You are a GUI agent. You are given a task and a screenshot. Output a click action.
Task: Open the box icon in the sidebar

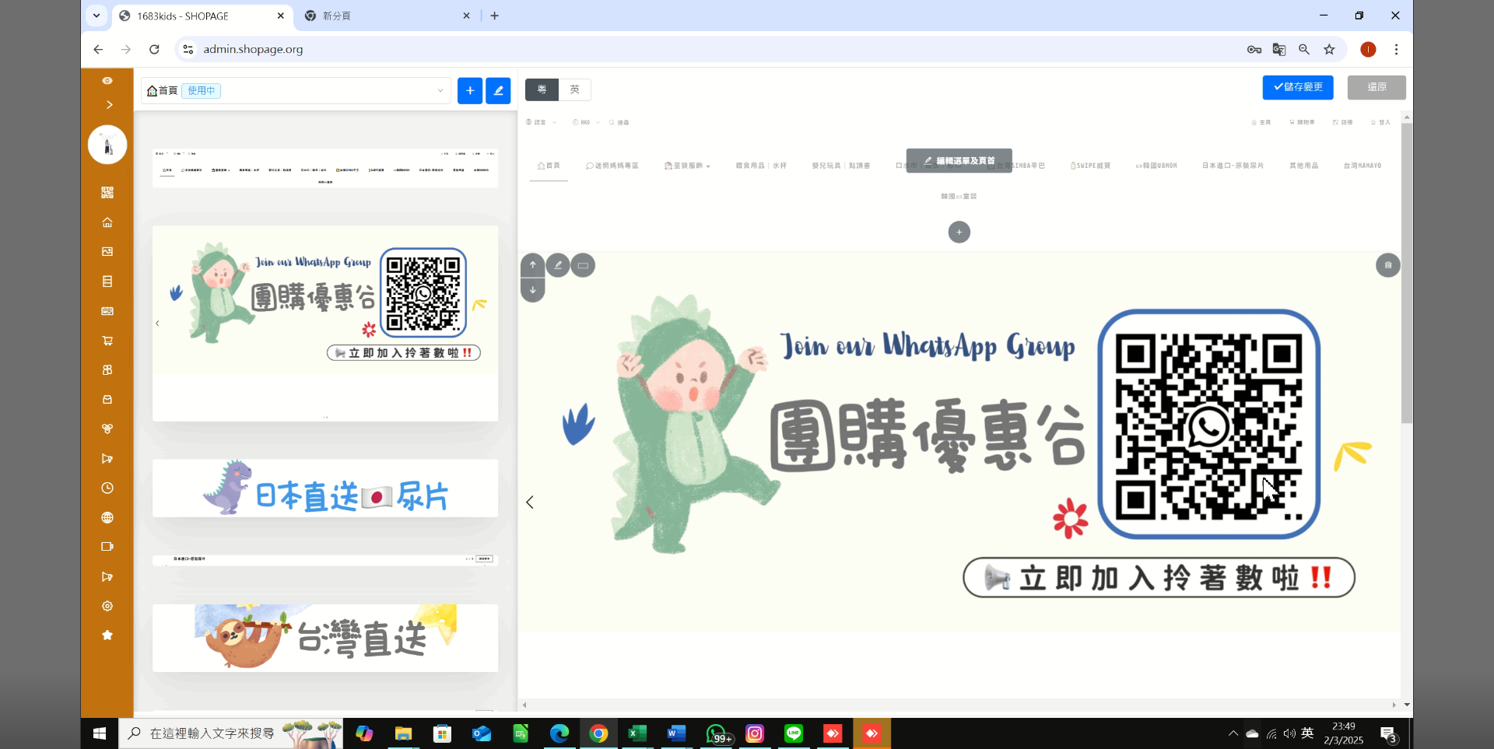[107, 400]
